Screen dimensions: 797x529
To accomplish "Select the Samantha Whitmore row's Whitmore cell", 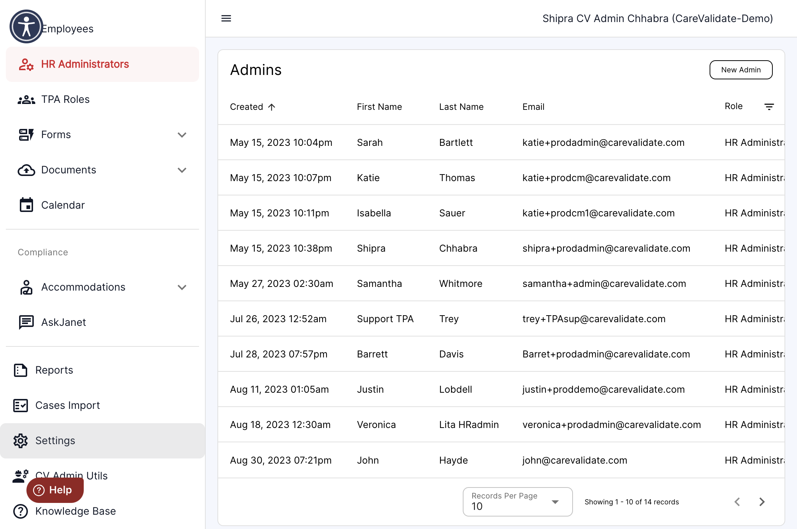I will click(x=461, y=284).
